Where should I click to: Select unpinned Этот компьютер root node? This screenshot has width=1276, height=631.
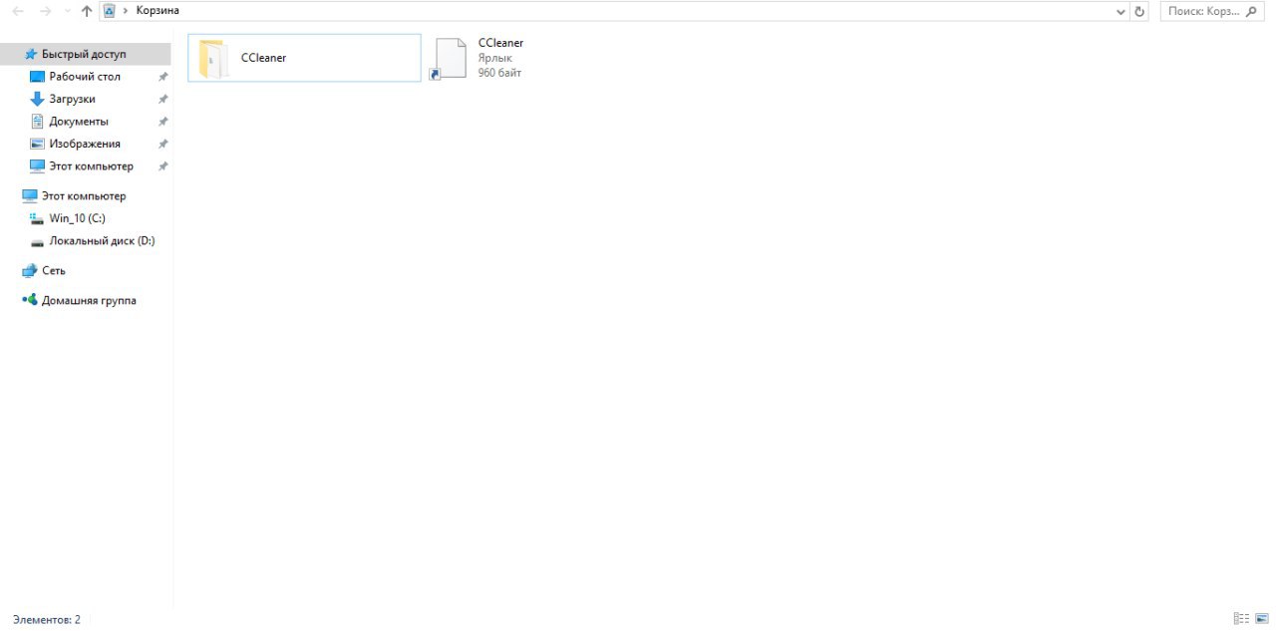tap(86, 196)
